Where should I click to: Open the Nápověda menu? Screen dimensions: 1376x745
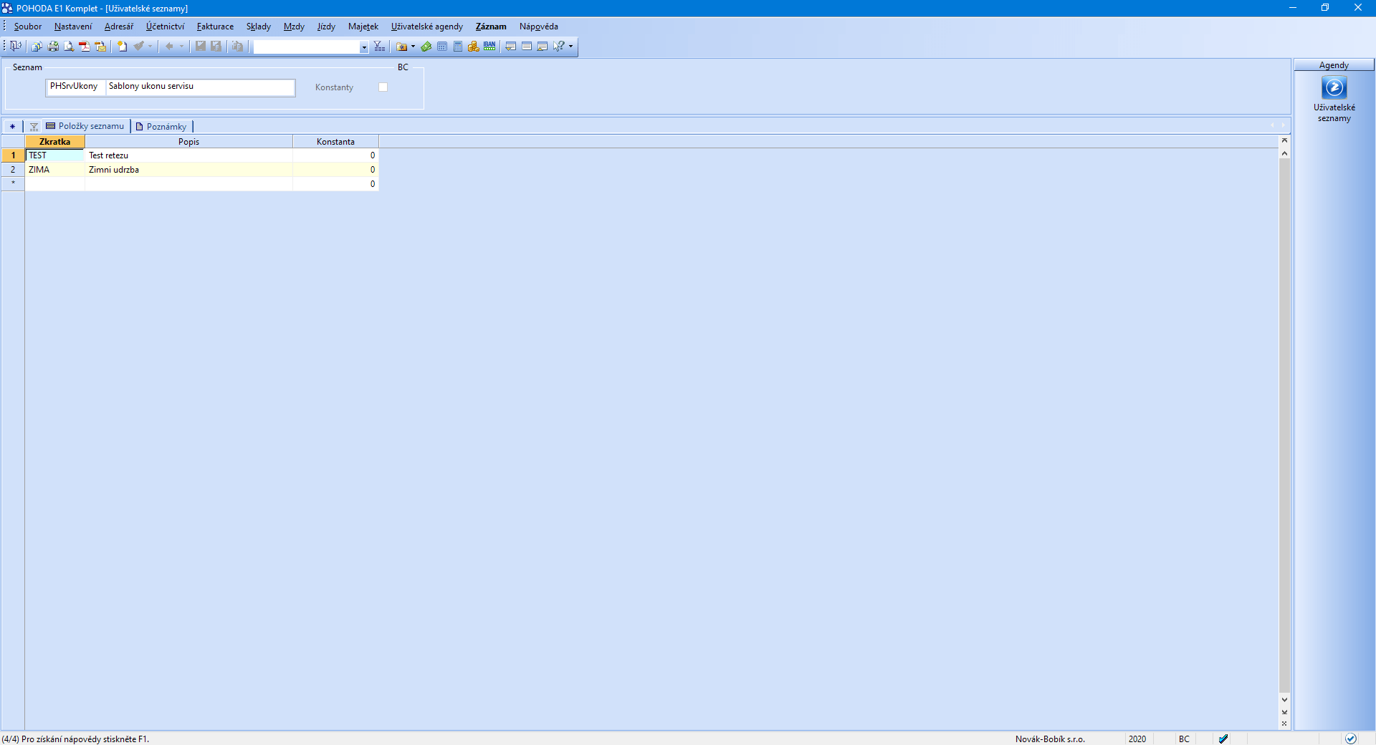(539, 27)
